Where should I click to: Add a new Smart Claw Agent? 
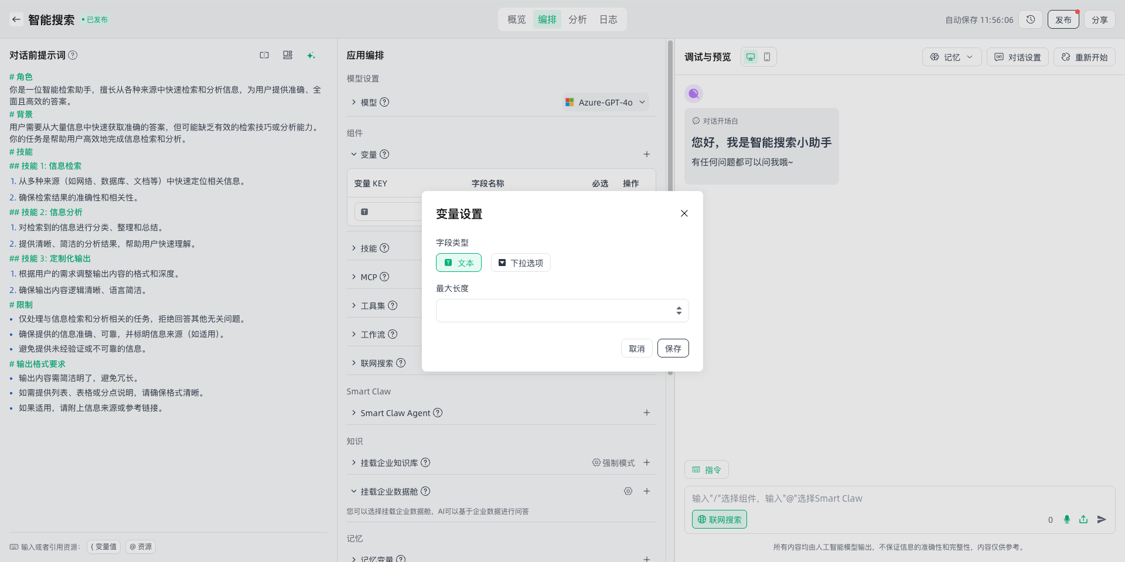[x=647, y=413]
